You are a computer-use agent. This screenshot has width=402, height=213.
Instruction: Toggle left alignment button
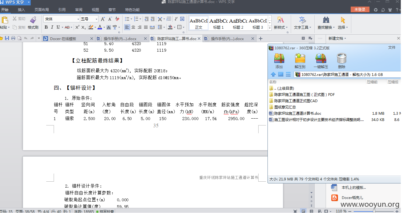pyautogui.click(x=127, y=27)
